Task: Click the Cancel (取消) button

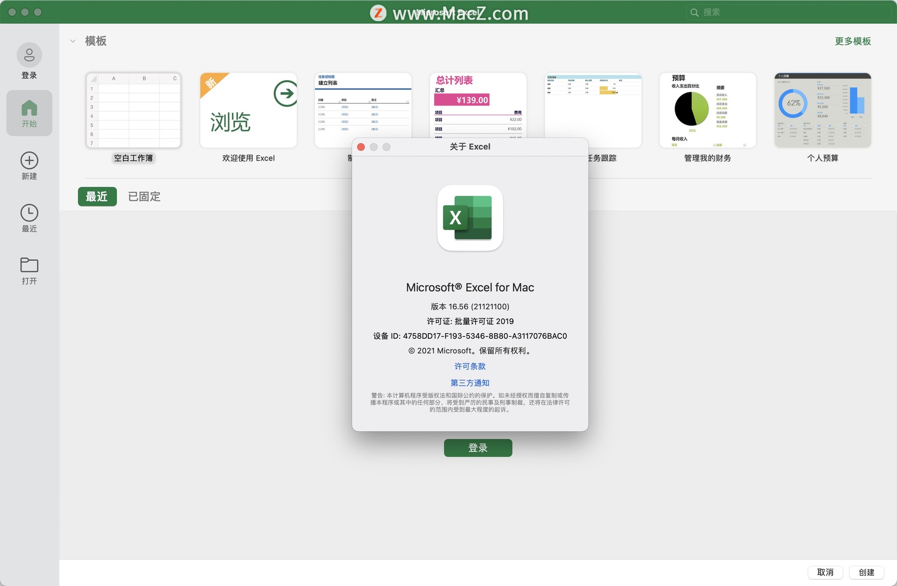Action: pos(825,572)
